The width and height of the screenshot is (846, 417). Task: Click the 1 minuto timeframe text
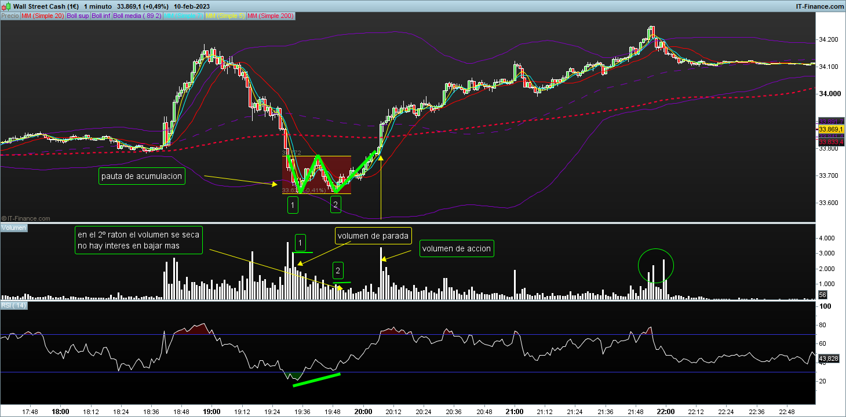click(x=98, y=6)
